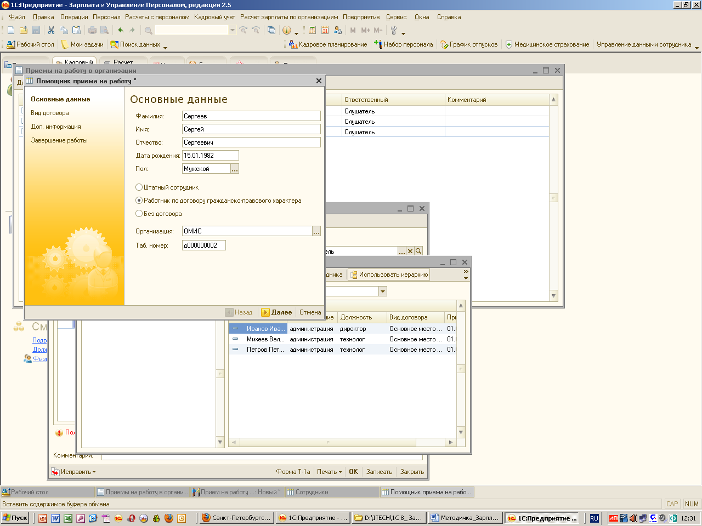Click the Copy icon in toolbar

[x=64, y=30]
